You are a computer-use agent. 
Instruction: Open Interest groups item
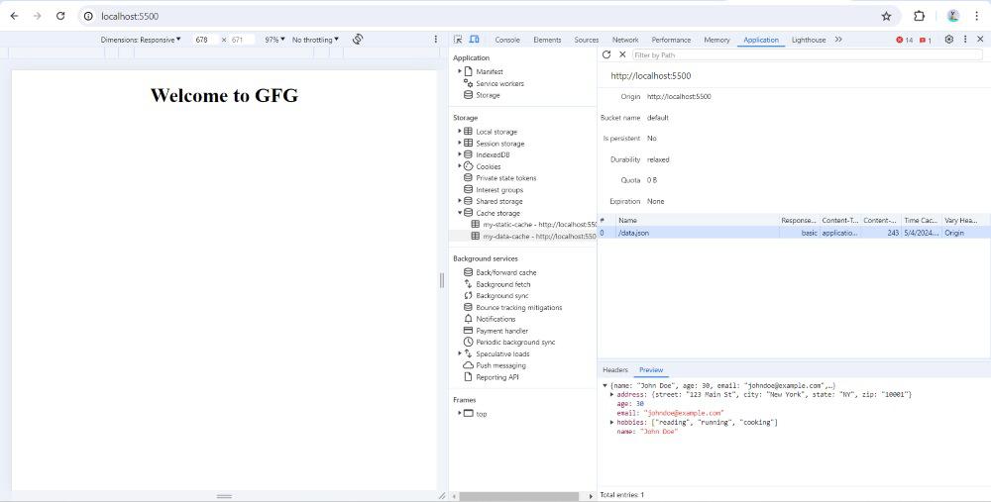pyautogui.click(x=498, y=189)
